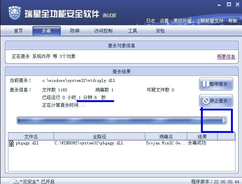This screenshot has height=184, width=242.
Task: Click the cloud security status icon
Action: [14, 181]
